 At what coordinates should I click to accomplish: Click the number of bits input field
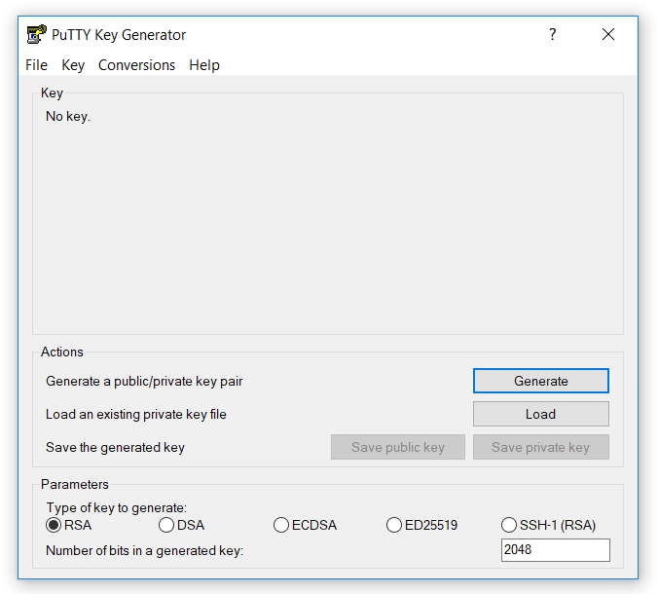click(x=556, y=550)
